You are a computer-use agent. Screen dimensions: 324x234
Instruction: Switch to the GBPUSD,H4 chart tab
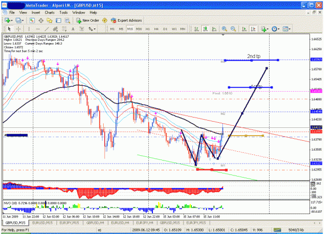point(95,223)
